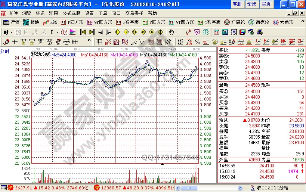Click the calendar icon showing 21

click(217, 32)
